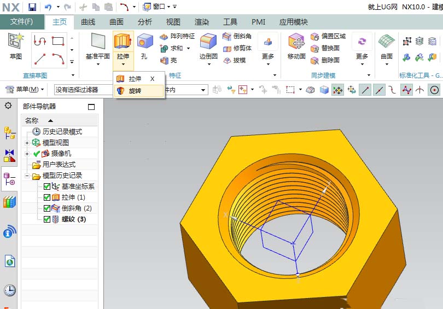Click Offset Region (偏置区域)
443x309 pixels.
(328, 36)
